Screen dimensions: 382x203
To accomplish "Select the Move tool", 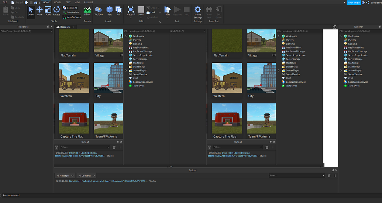I will [x=39, y=11].
